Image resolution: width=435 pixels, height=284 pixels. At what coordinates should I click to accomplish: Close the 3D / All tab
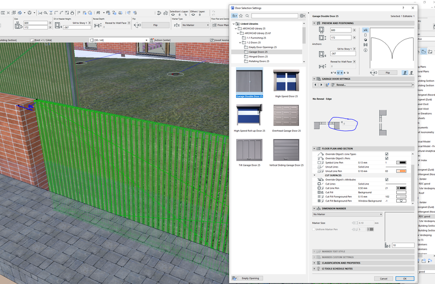146,40
